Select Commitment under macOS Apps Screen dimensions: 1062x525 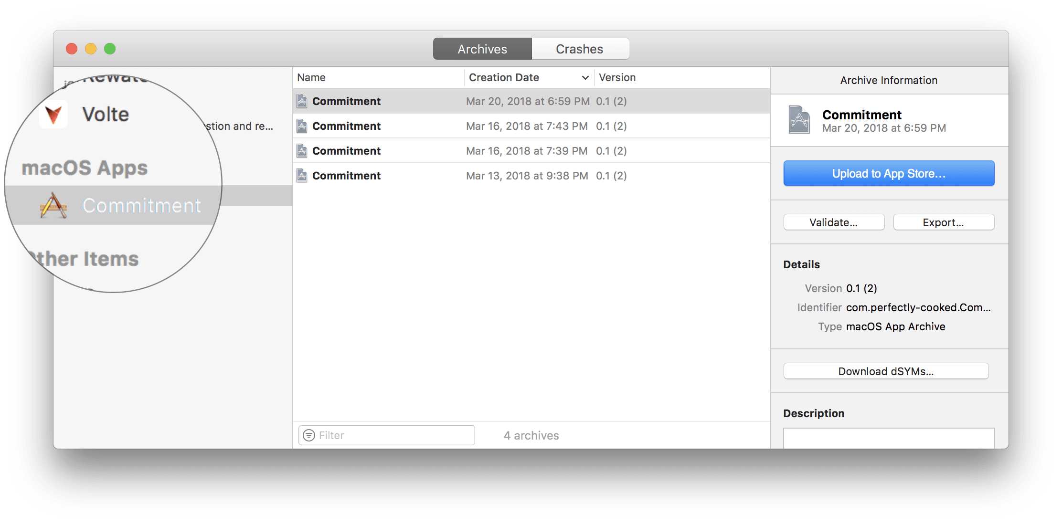[142, 206]
